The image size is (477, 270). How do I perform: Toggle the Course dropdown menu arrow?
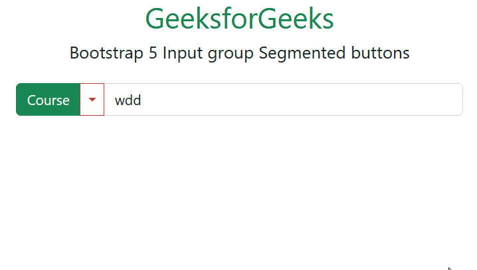pos(92,100)
